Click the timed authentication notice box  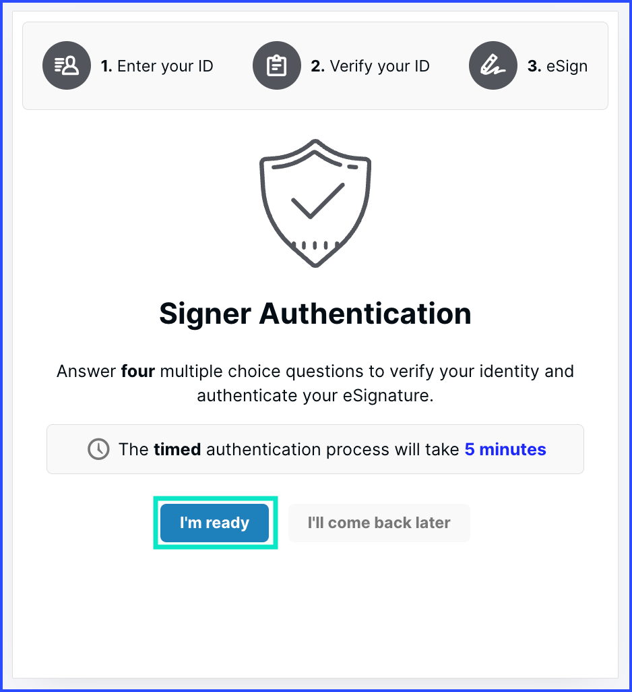315,449
